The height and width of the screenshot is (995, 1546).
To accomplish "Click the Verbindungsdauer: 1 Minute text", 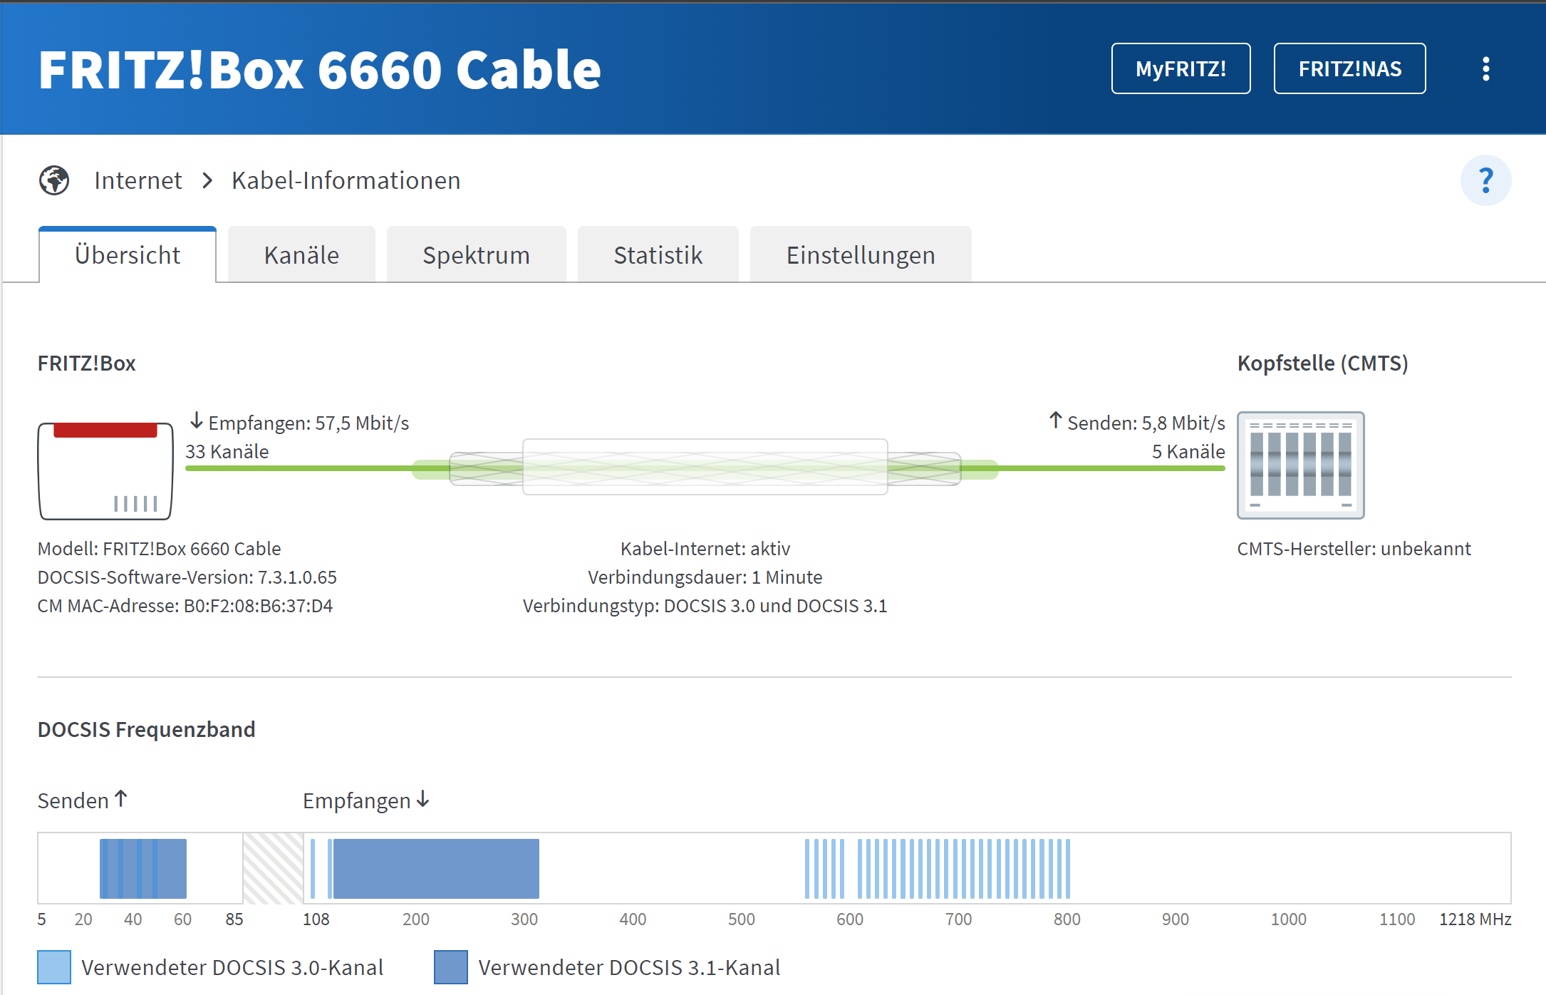I will (705, 577).
